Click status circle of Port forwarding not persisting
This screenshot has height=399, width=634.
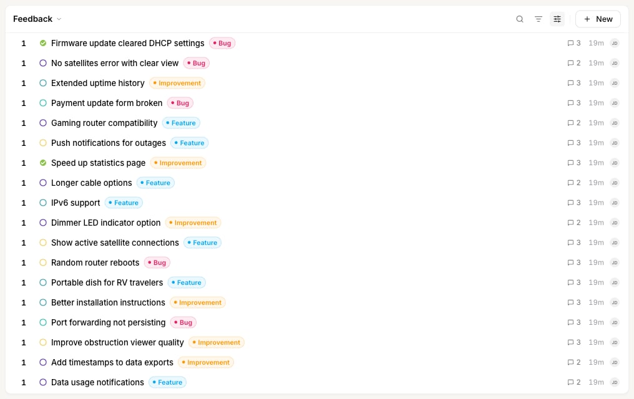[x=43, y=323]
